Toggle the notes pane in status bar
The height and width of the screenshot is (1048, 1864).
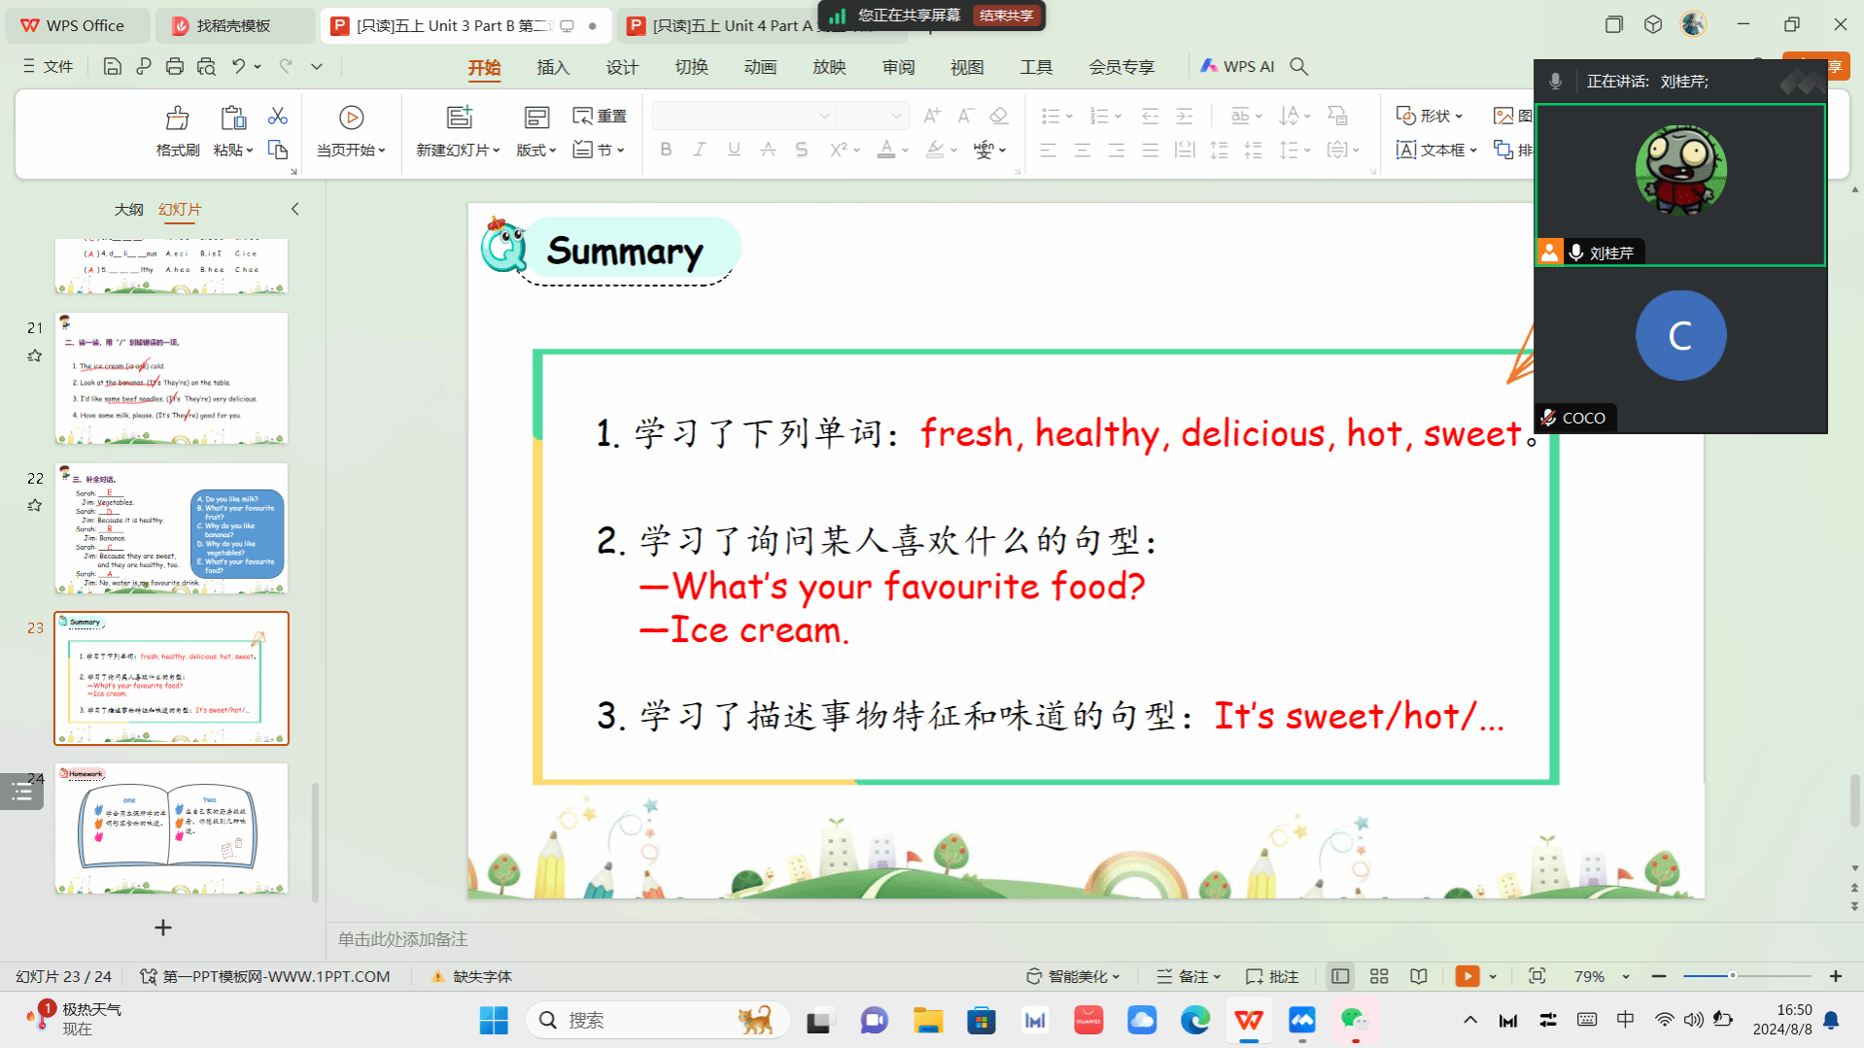tap(1188, 976)
